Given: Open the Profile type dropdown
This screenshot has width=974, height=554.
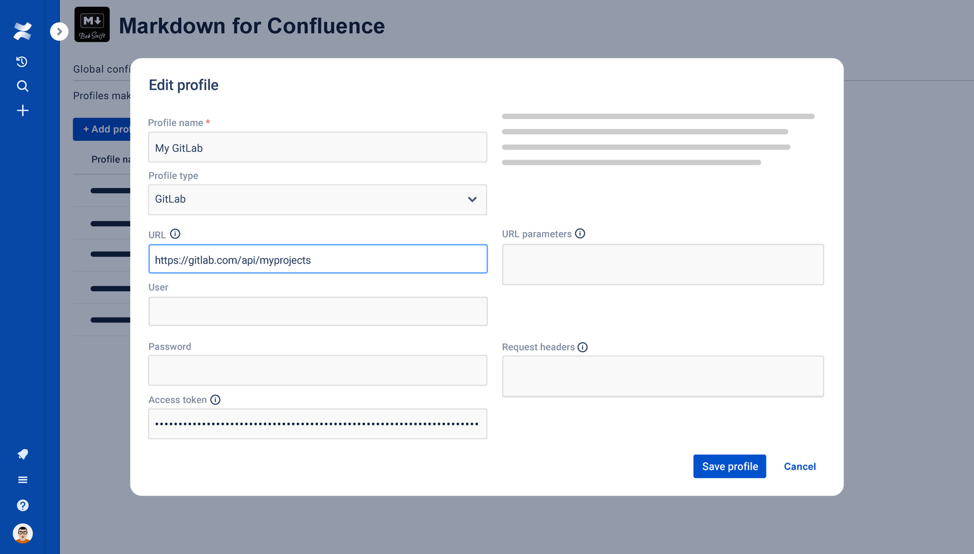Looking at the screenshot, I should tap(317, 199).
